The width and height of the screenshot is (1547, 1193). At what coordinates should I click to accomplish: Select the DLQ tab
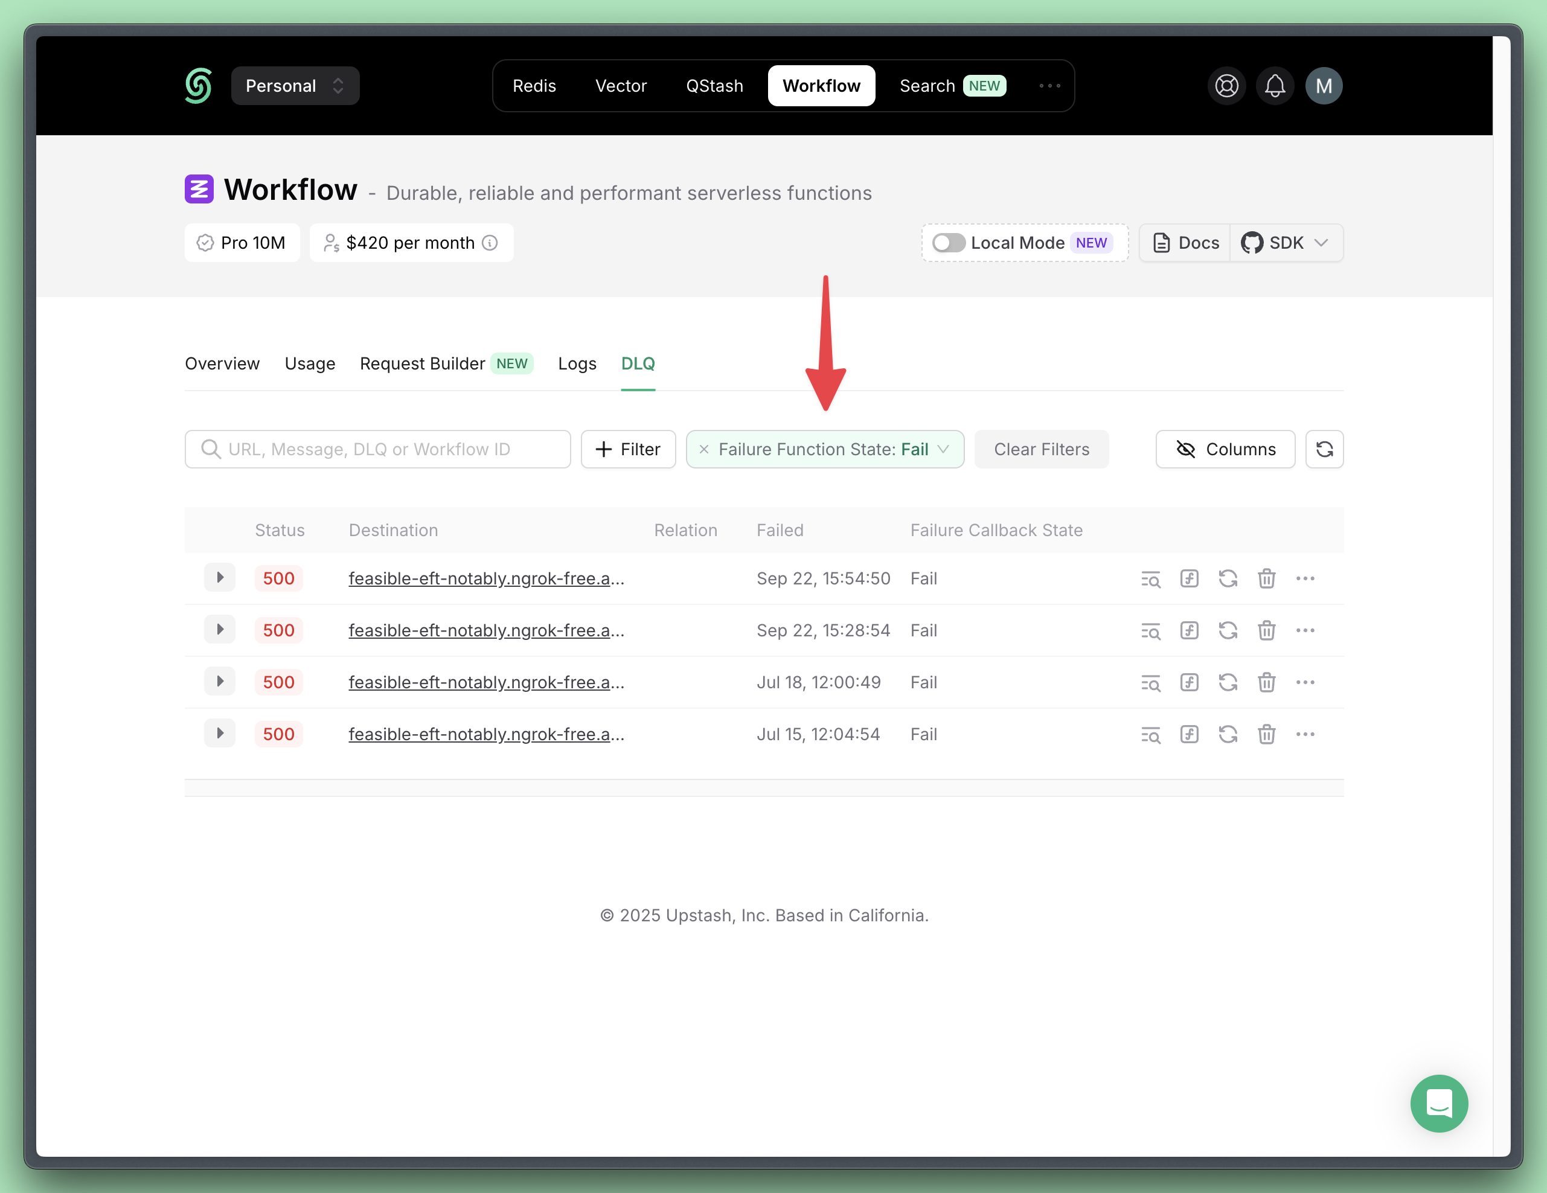638,363
